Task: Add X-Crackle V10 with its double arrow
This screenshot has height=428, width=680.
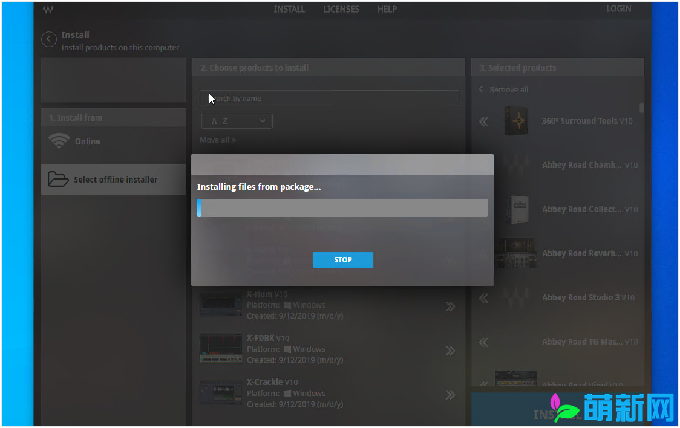Action: click(x=450, y=395)
